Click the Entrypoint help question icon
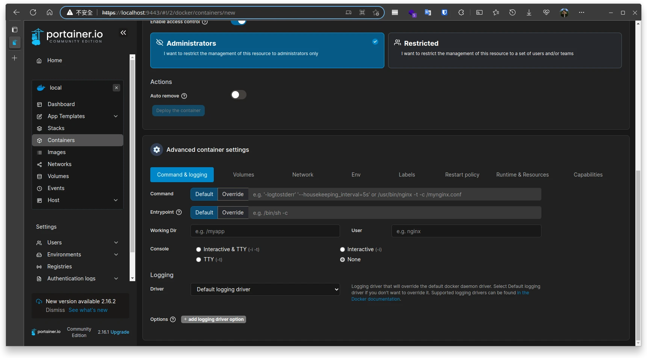This screenshot has width=647, height=358. pyautogui.click(x=179, y=213)
